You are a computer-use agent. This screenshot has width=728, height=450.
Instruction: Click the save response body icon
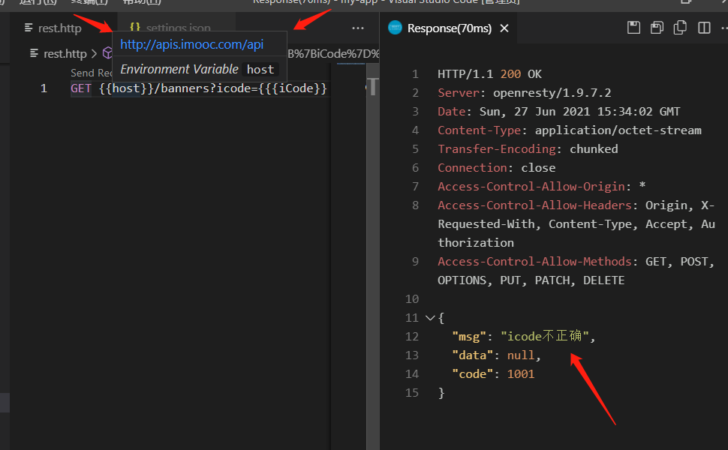[657, 28]
